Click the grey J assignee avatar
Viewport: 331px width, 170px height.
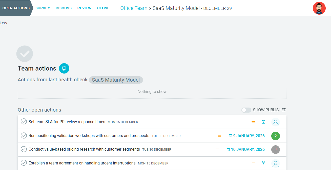(276, 149)
